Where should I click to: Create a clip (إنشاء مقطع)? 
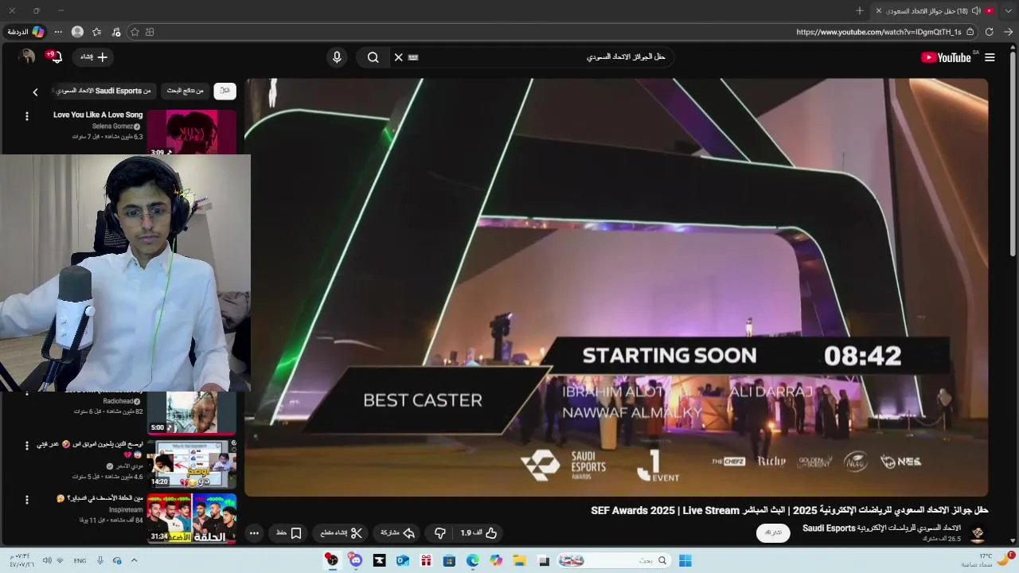(341, 533)
